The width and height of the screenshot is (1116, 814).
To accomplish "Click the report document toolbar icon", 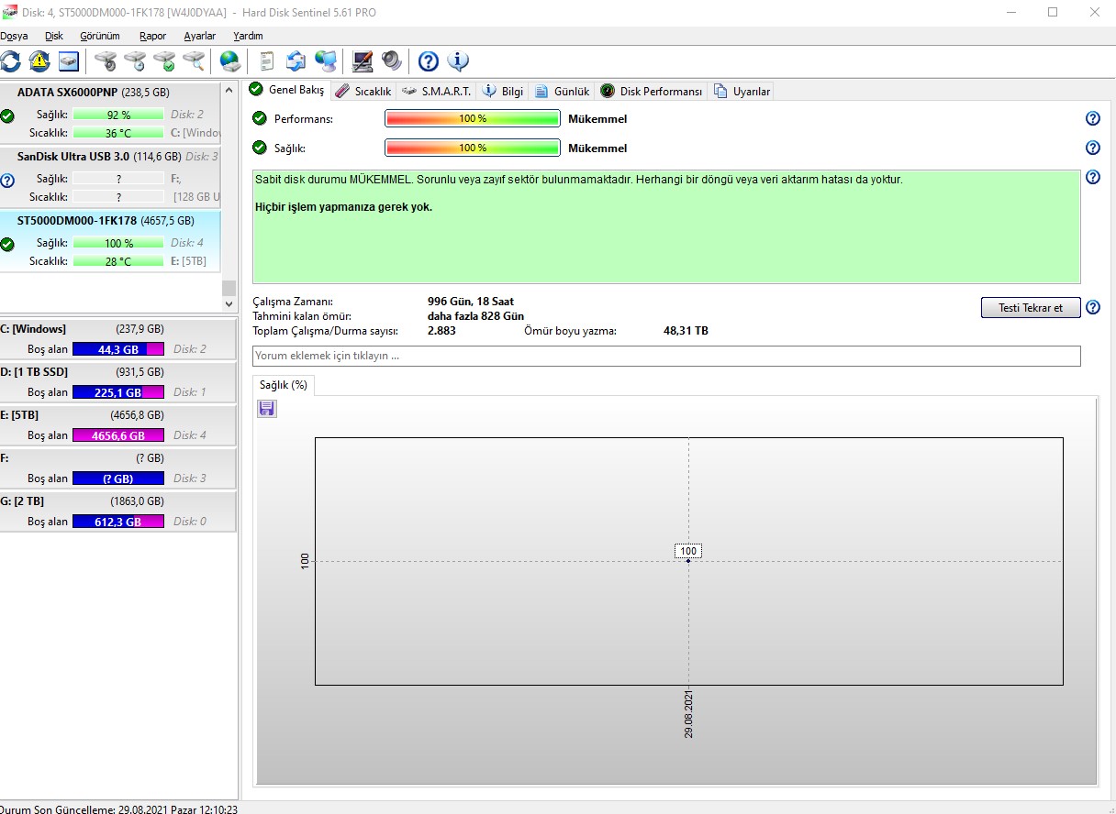I will pyautogui.click(x=267, y=61).
